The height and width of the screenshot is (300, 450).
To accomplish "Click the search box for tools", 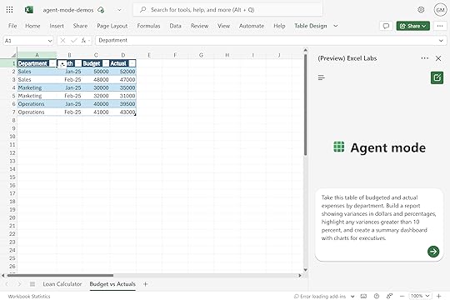I will coord(227,10).
